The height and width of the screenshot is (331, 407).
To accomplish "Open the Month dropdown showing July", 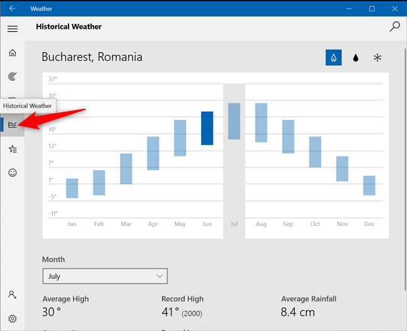I will click(x=105, y=276).
